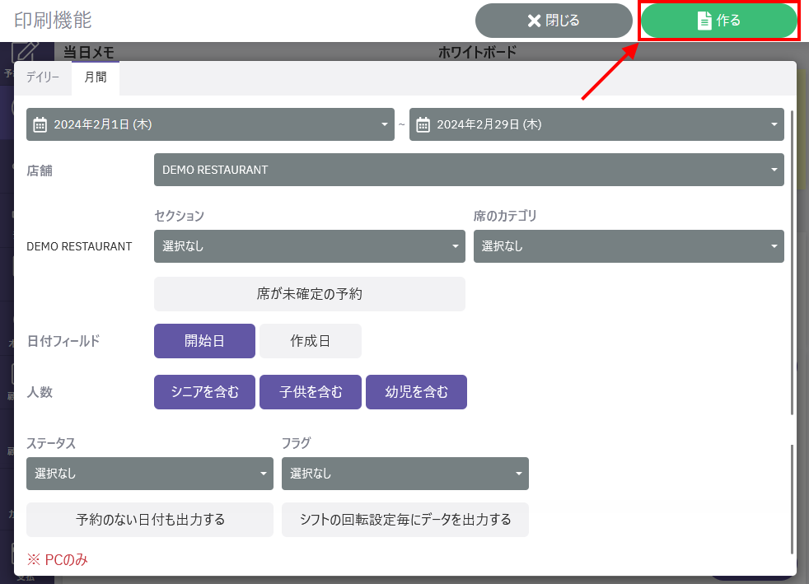809x584 pixels.
Task: Enable 予約のない日付も出力する
Action: click(150, 520)
